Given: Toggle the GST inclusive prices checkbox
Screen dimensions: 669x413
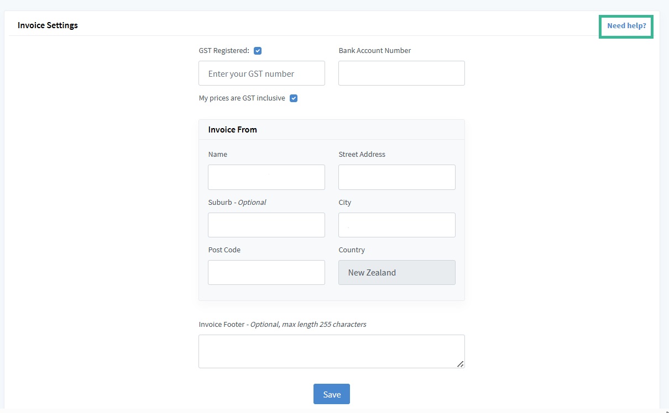Looking at the screenshot, I should 294,98.
